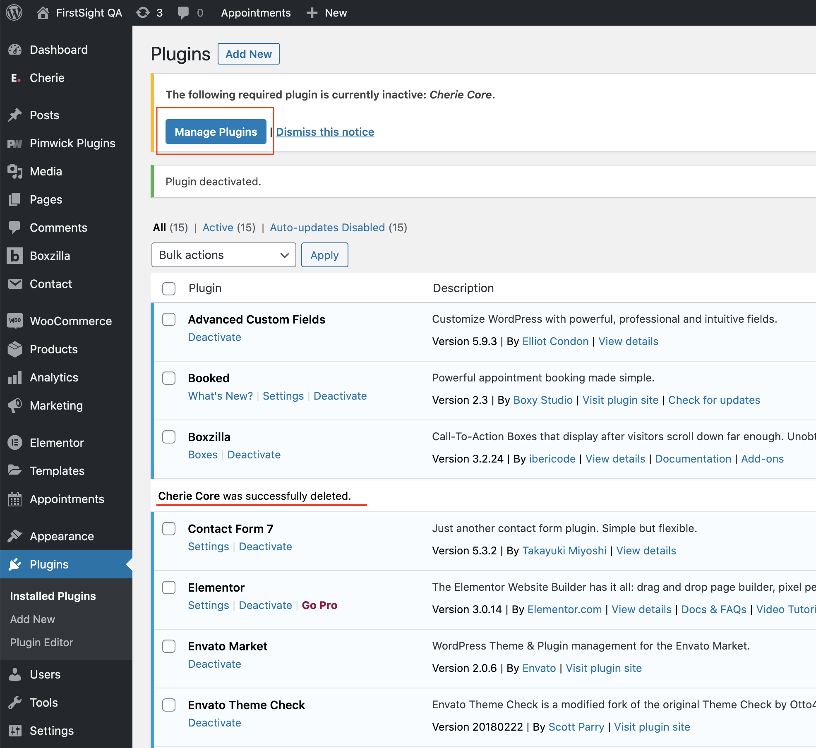Expand the New menu in admin bar
This screenshot has height=748, width=816.
(327, 13)
